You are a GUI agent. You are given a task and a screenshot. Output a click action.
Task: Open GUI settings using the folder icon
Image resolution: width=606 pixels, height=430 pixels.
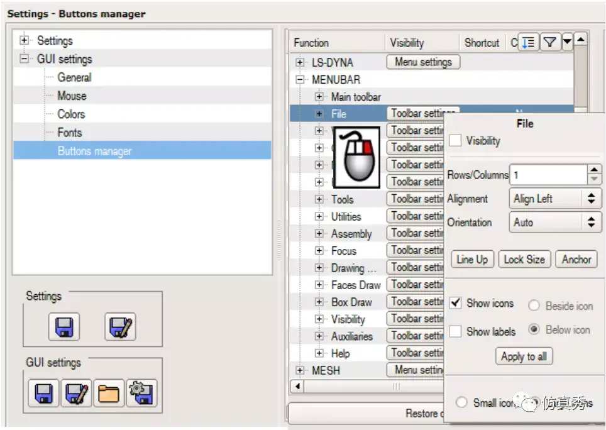pos(109,394)
